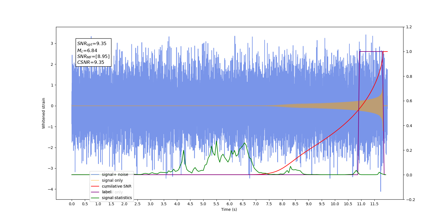448x224 pixels.
Task: Click the x-axis tick label 7.5
Action: pos(269,204)
